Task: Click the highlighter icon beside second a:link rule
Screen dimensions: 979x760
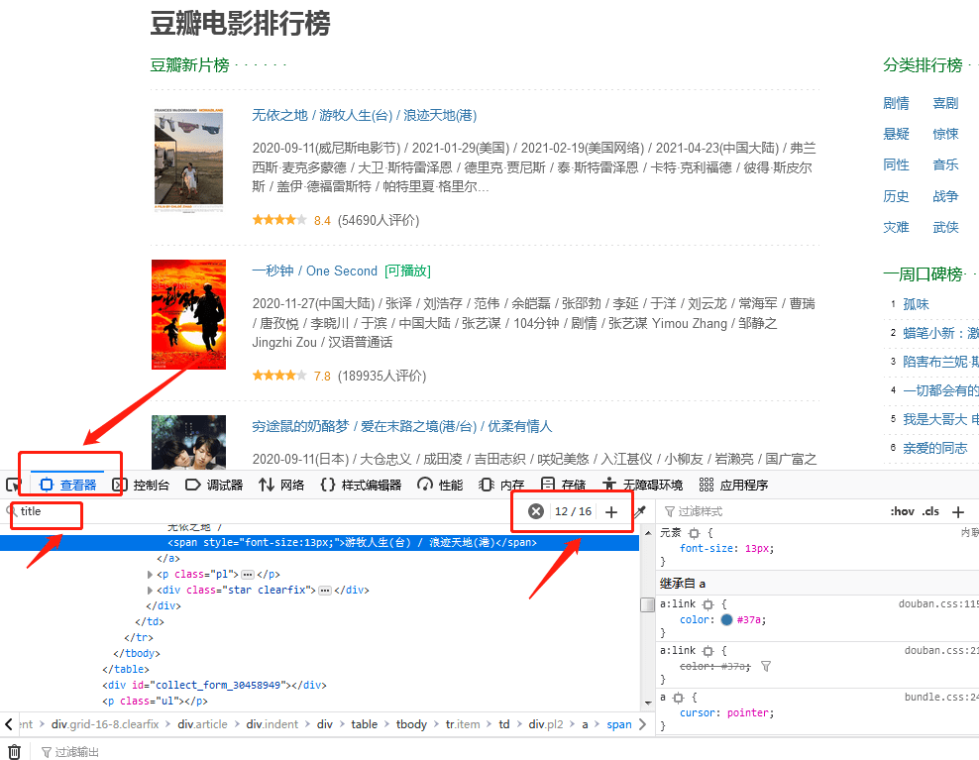Action: (707, 651)
